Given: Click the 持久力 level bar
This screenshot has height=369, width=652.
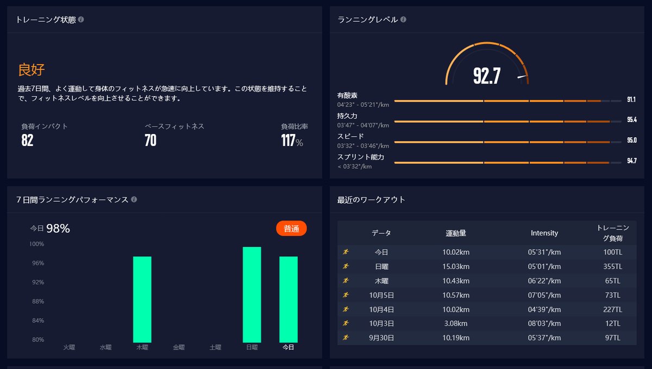Looking at the screenshot, I should tap(507, 122).
